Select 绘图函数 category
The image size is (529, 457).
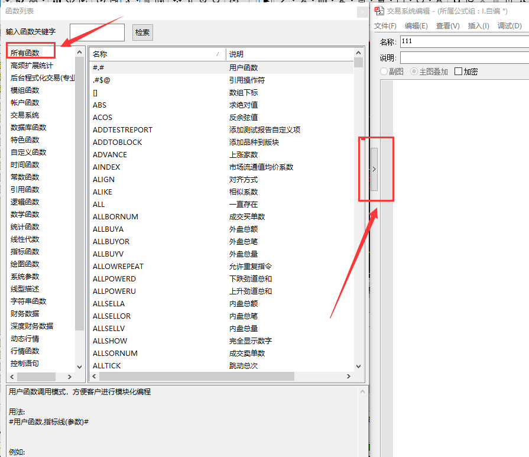click(x=25, y=264)
